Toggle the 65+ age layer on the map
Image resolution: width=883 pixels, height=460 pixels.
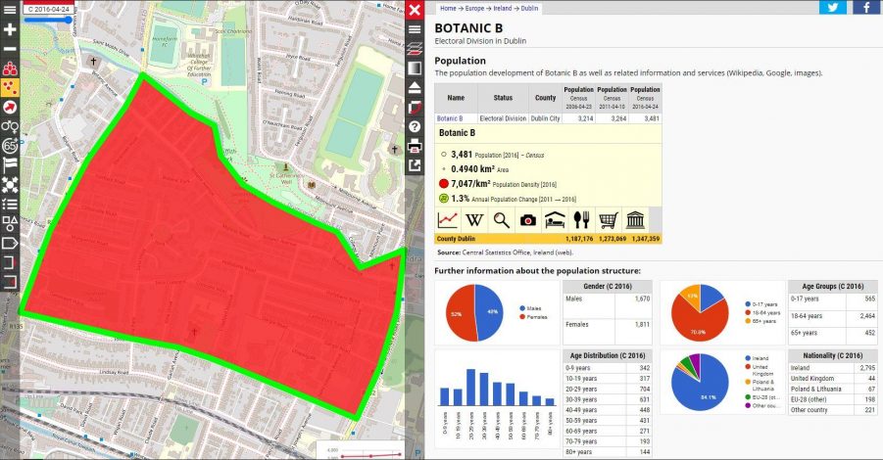pos(10,146)
